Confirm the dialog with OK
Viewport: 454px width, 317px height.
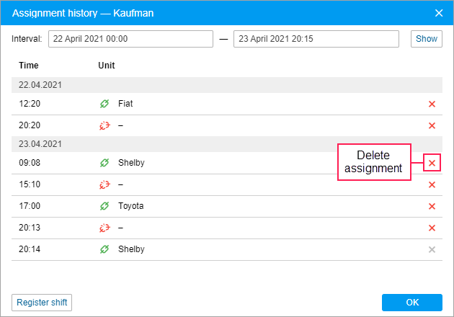(x=411, y=303)
